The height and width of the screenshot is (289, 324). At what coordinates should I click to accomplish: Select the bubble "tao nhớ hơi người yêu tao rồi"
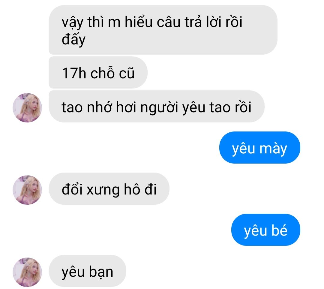(x=157, y=107)
